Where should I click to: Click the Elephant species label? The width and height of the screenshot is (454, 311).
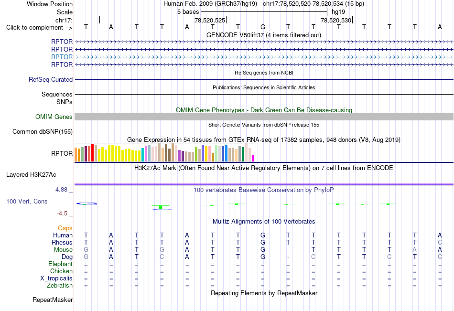point(60,264)
